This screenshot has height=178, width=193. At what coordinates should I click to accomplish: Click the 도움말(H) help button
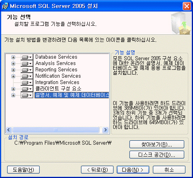23,170
